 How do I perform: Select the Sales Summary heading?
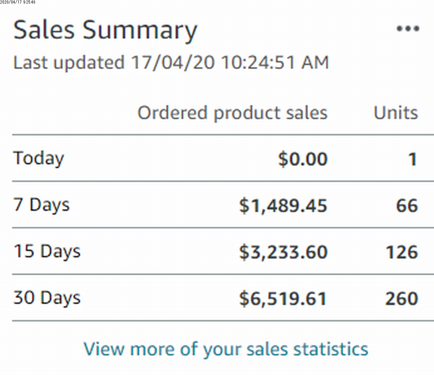click(105, 31)
